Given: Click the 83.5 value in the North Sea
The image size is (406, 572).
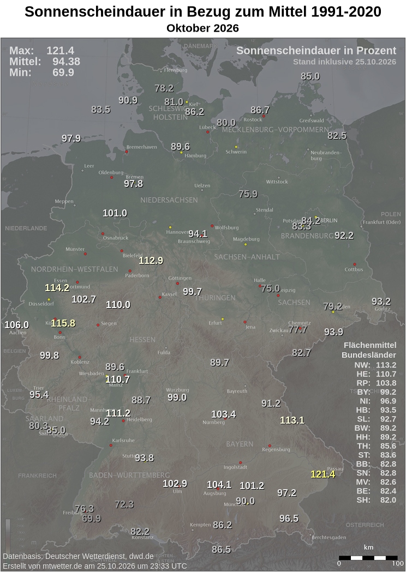Looking at the screenshot, I should pyautogui.click(x=101, y=110).
